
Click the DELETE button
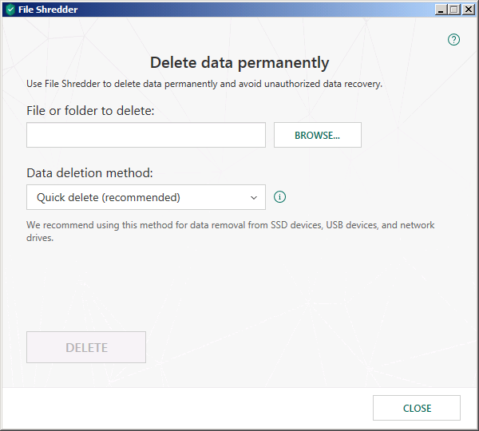(x=86, y=347)
